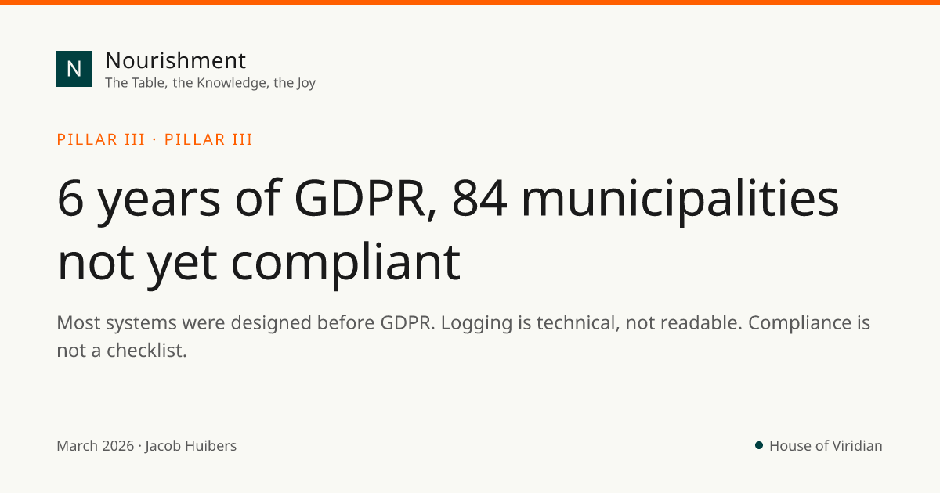The image size is (940, 493).
Task: Open author Jacob Huibers
Action: 190,446
